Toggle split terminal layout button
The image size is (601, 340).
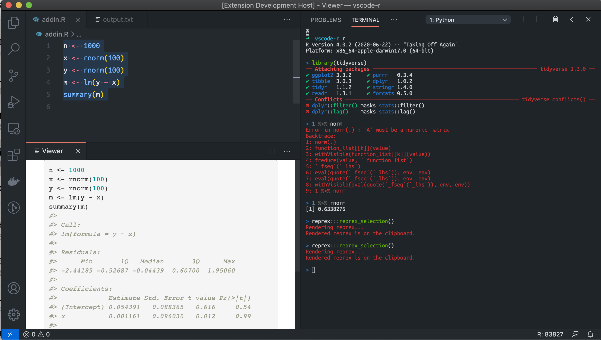coord(540,20)
